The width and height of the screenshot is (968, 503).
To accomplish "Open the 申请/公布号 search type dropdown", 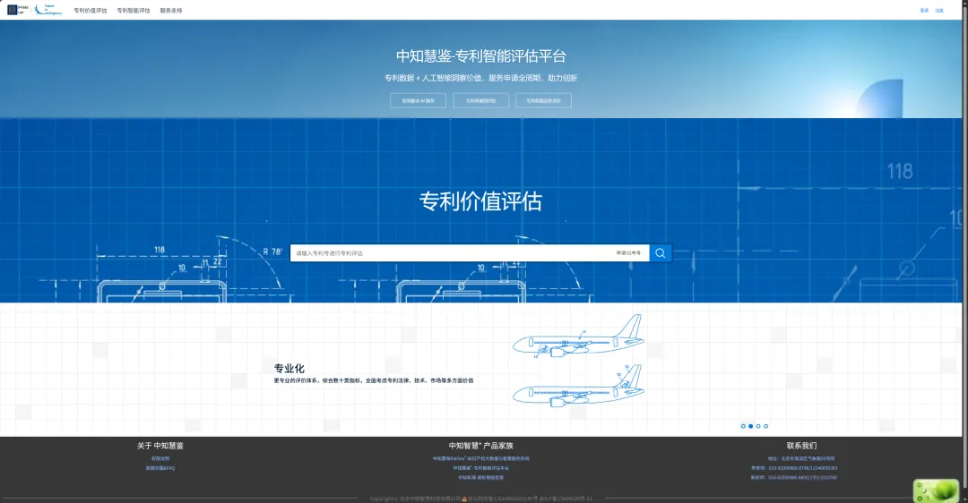I will click(x=629, y=252).
